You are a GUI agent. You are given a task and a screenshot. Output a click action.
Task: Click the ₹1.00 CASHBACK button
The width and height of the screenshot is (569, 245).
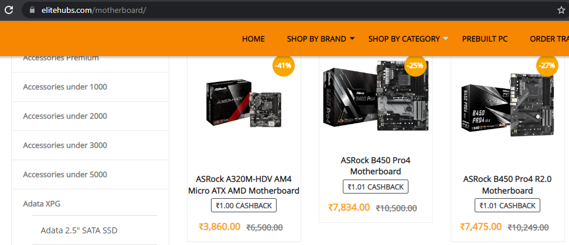point(244,206)
